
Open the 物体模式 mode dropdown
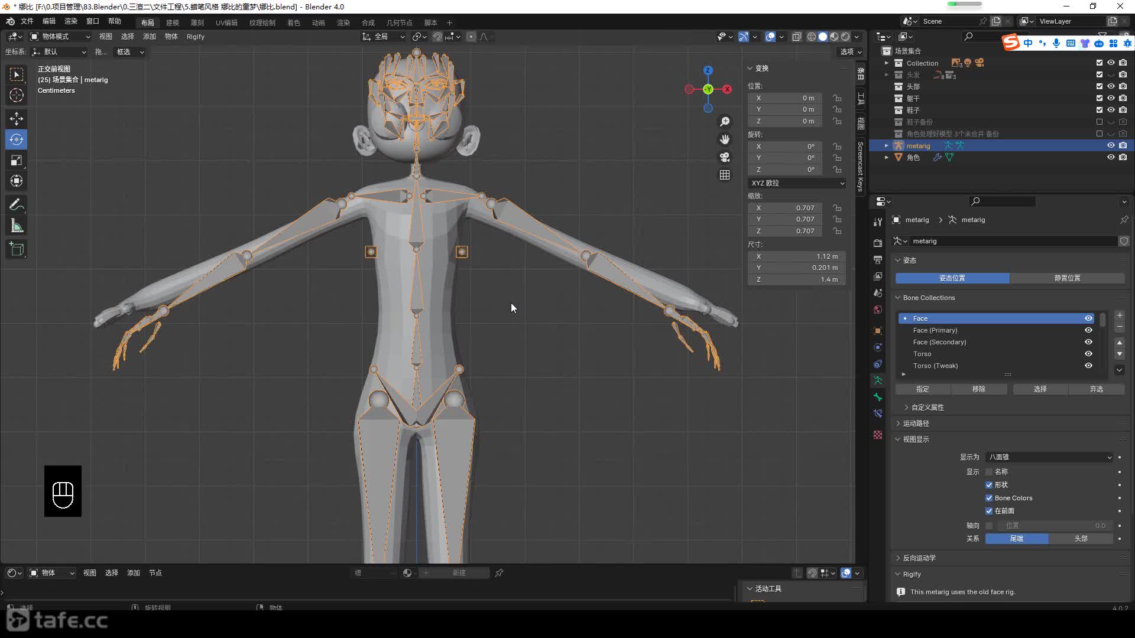pyautogui.click(x=60, y=37)
